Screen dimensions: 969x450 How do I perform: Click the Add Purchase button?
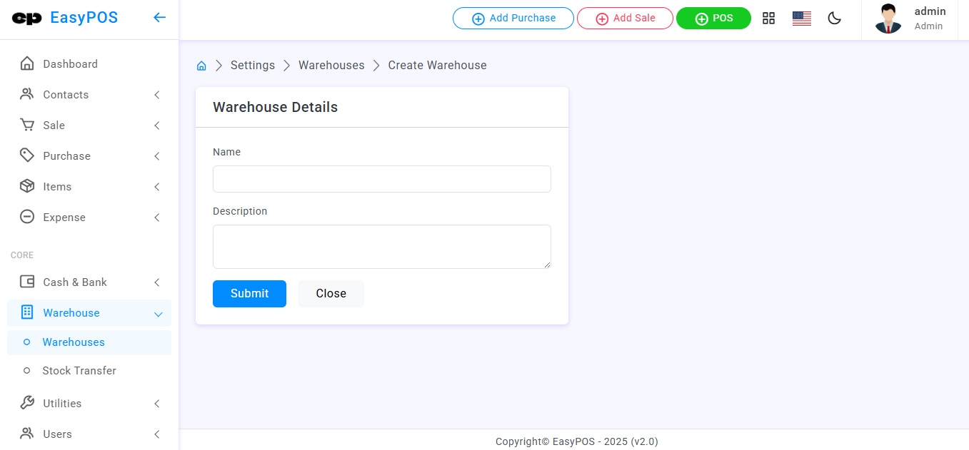point(513,19)
